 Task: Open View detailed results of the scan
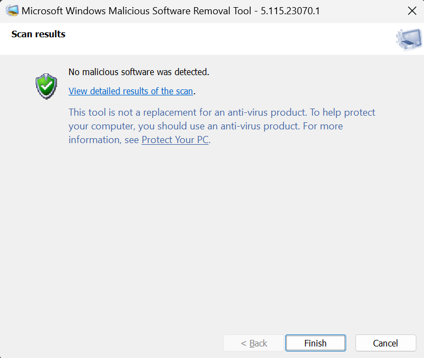pyautogui.click(x=131, y=91)
